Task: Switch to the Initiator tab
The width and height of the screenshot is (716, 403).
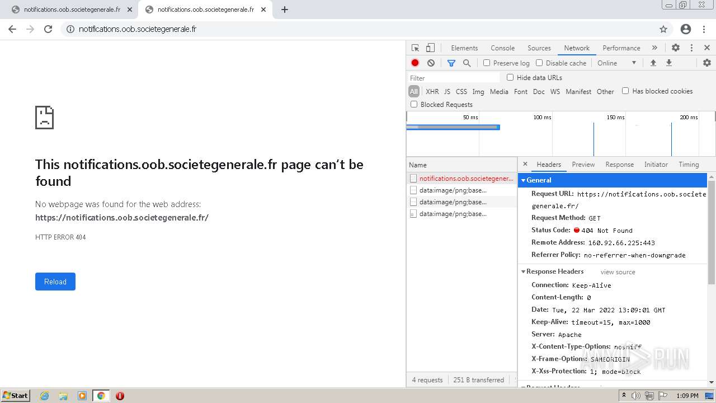Action: [656, 165]
